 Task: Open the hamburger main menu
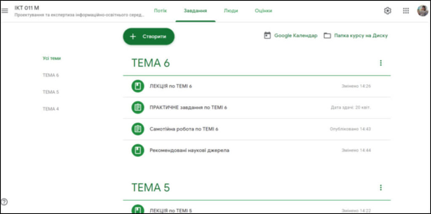click(x=5, y=11)
